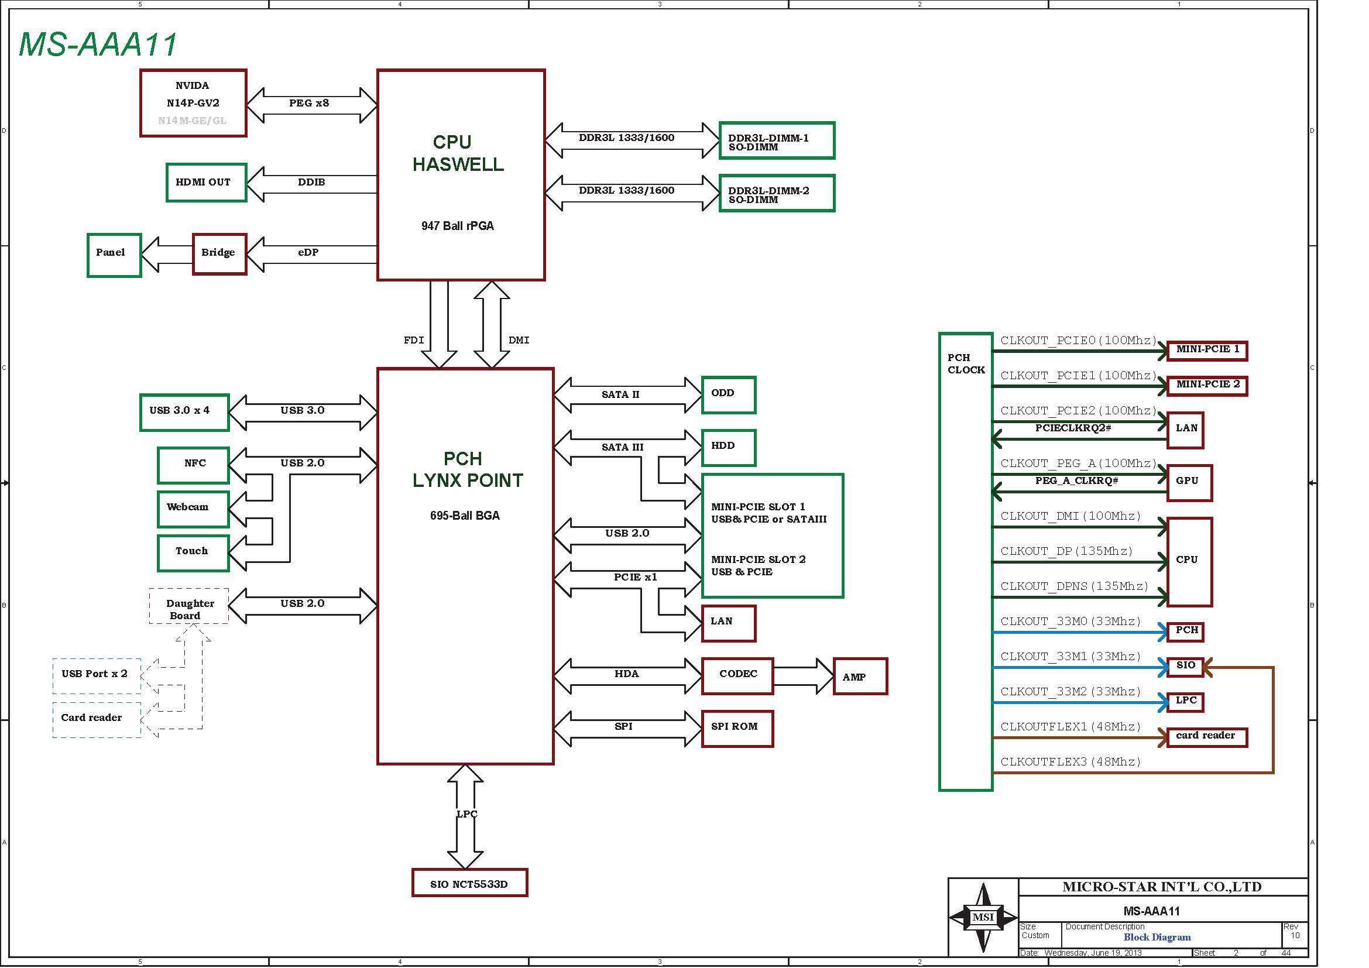The width and height of the screenshot is (1369, 968).
Task: Click the CLKOUT_PEG_A(100Mhz) signal label
Action: [x=1078, y=463]
